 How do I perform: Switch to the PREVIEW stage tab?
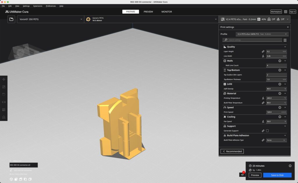148,12
